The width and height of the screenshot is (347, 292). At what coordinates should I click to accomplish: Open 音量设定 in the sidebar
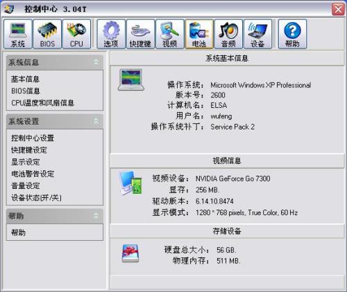point(25,185)
